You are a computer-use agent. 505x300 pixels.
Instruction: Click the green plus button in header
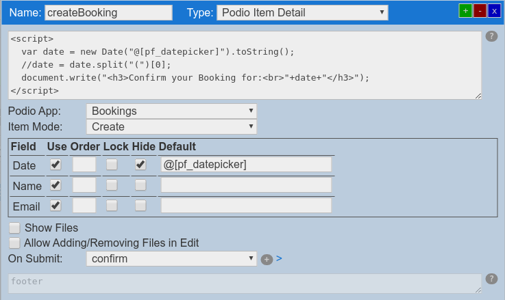(465, 11)
